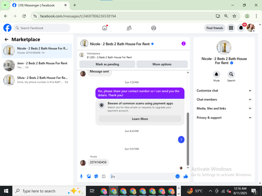Click the blue question mark message bubble
The height and width of the screenshot is (196, 262).
[181, 140]
